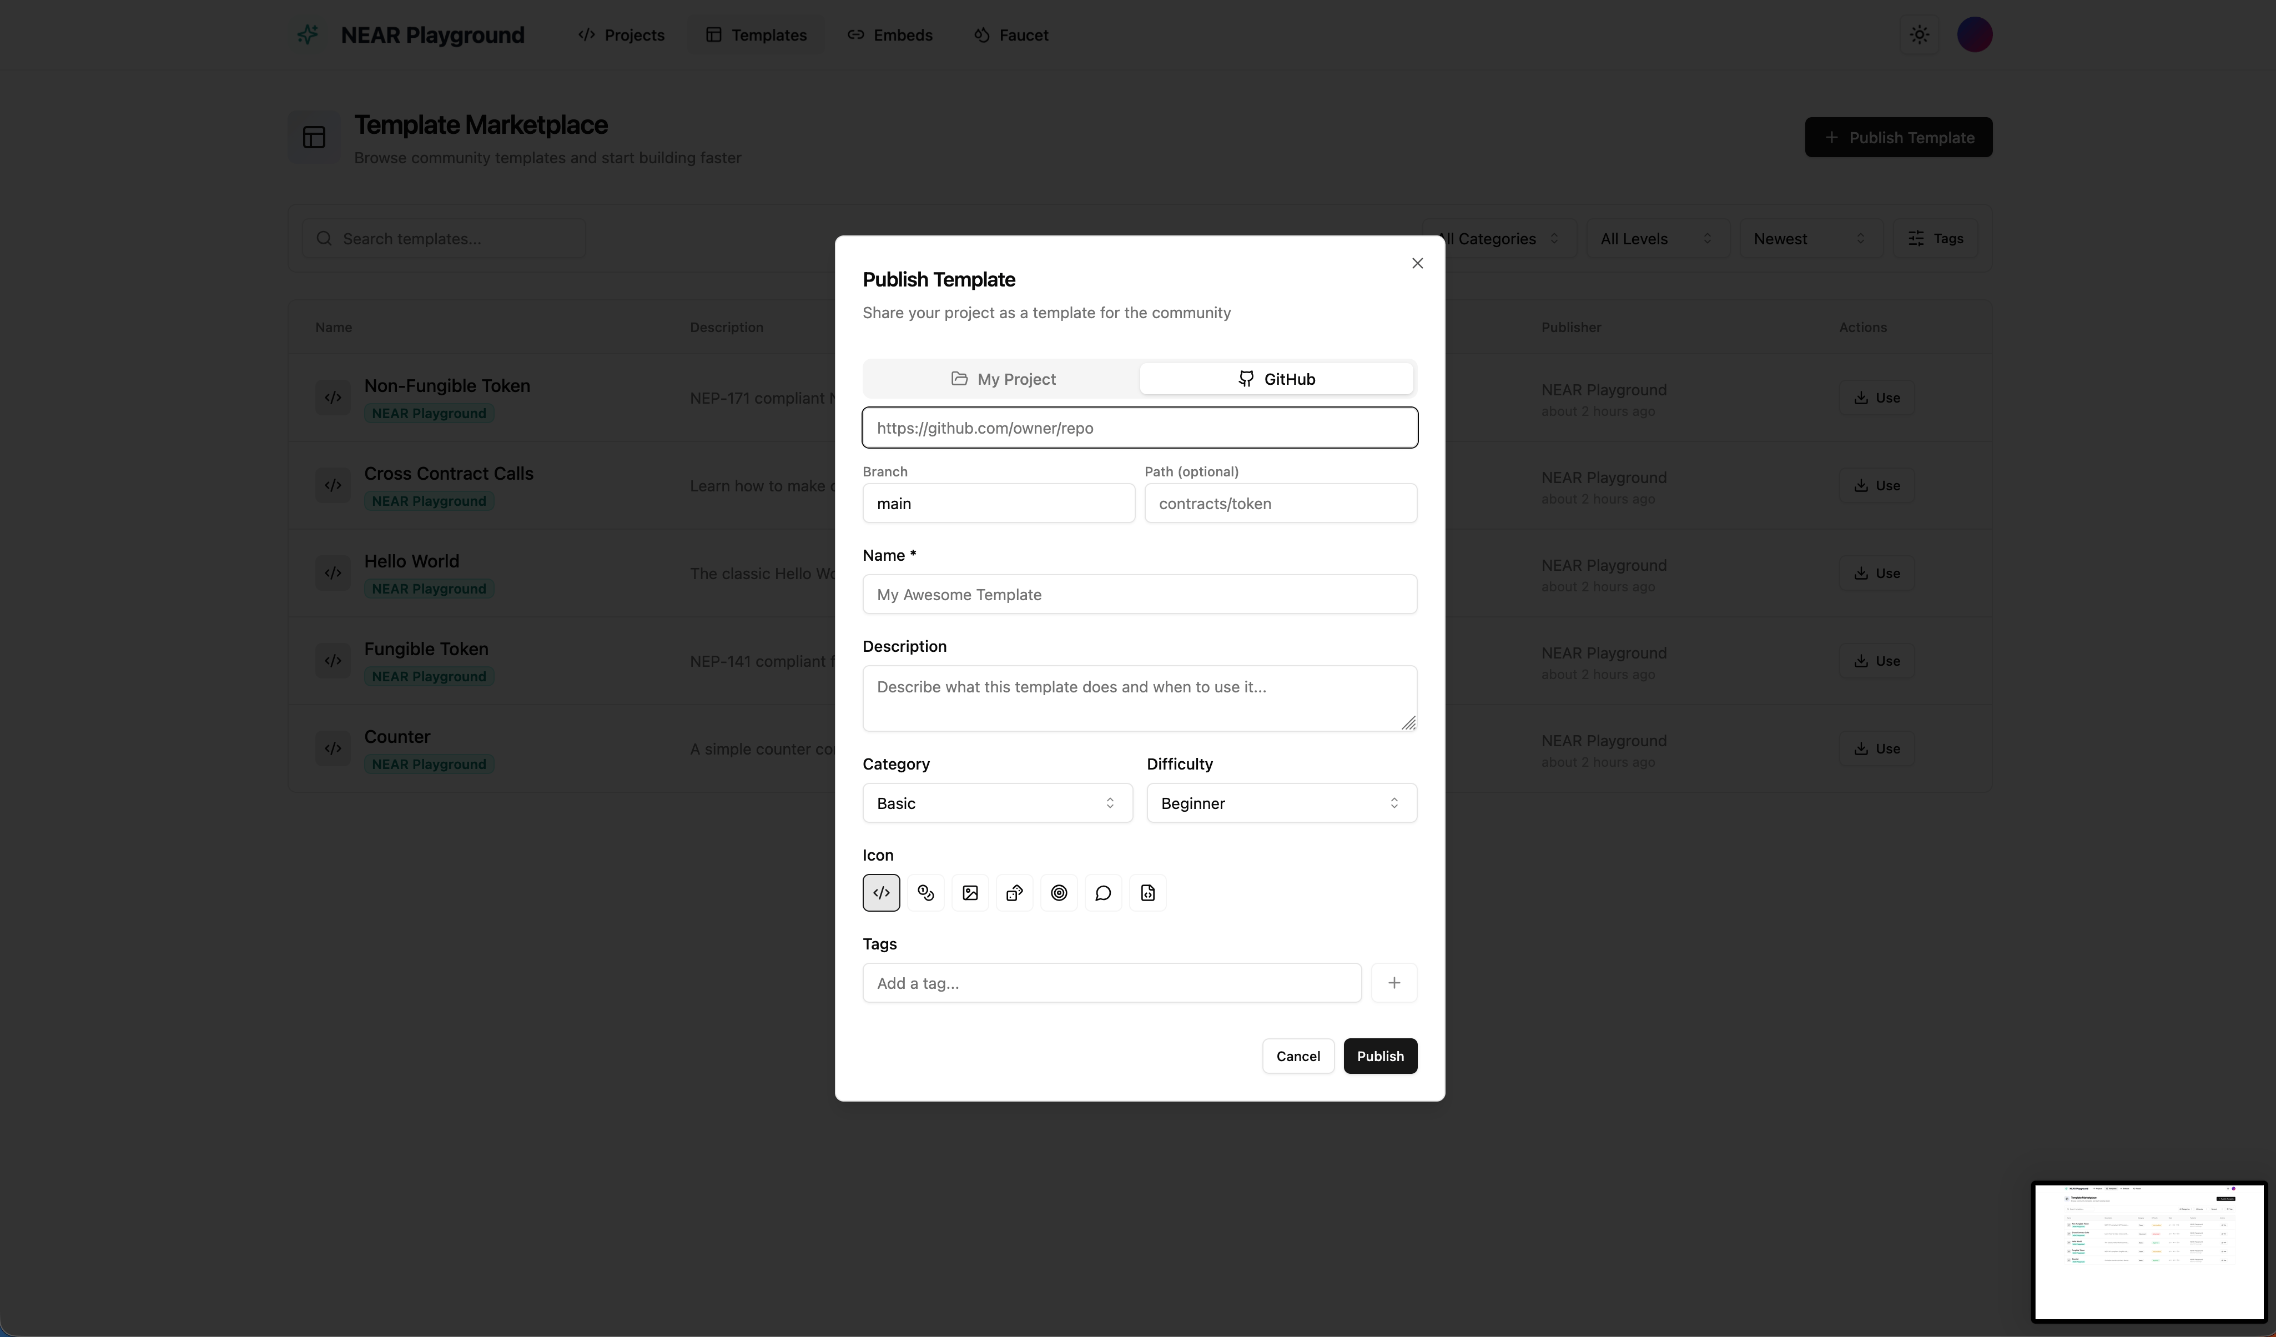Click the code icon beside Counter
Screen dimensions: 2276x1337
coord(333,748)
